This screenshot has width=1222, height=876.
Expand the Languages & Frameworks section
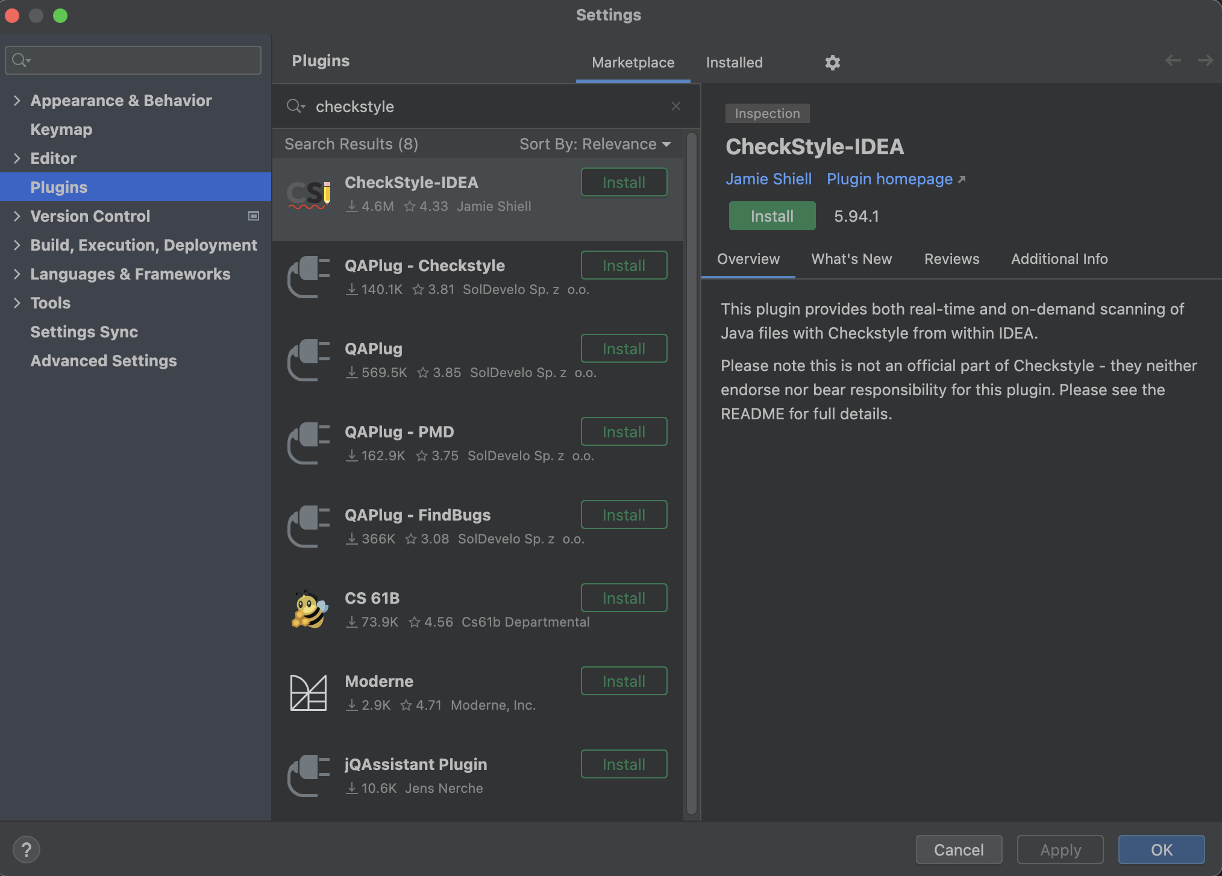point(17,274)
